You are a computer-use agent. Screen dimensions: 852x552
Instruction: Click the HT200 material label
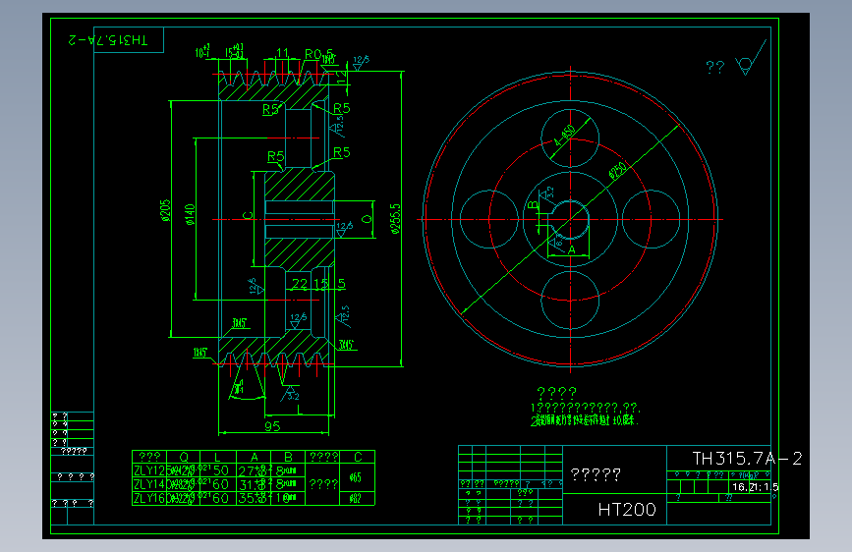[627, 510]
